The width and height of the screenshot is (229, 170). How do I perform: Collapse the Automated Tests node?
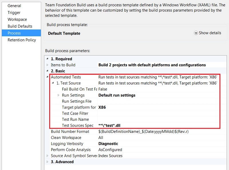[47, 77]
